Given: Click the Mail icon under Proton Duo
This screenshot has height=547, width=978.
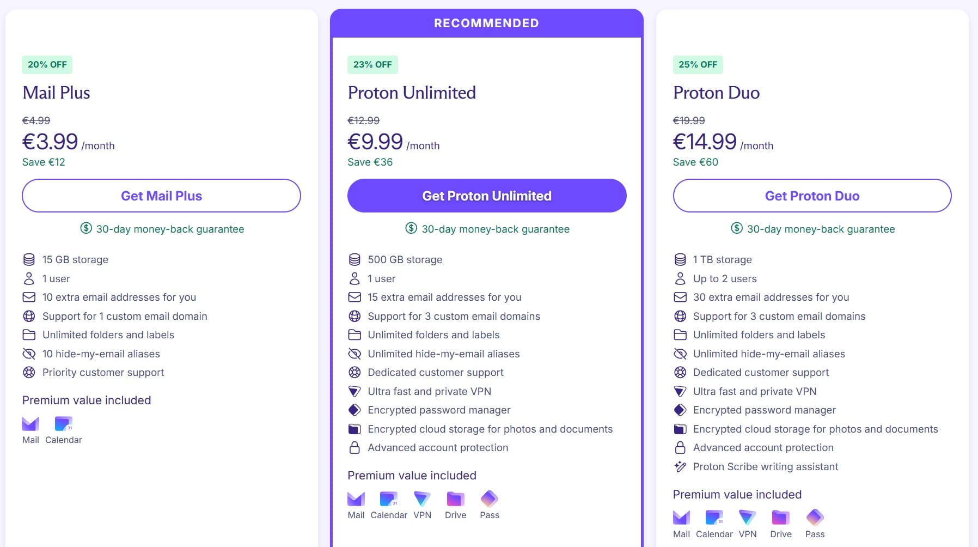Looking at the screenshot, I should point(681,517).
